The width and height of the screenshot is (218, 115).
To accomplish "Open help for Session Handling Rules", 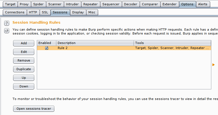I will coord(7,23).
